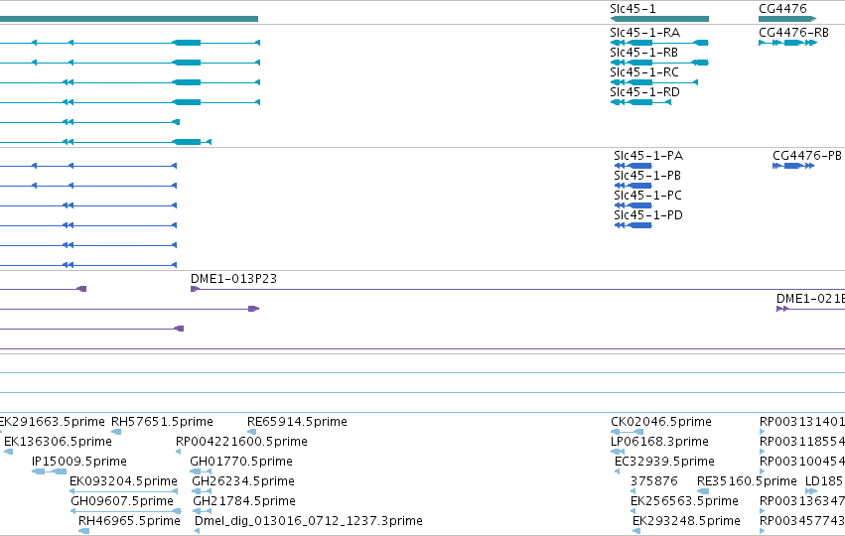
Task: Select the Slc45-1-PB protein label
Action: tap(647, 176)
